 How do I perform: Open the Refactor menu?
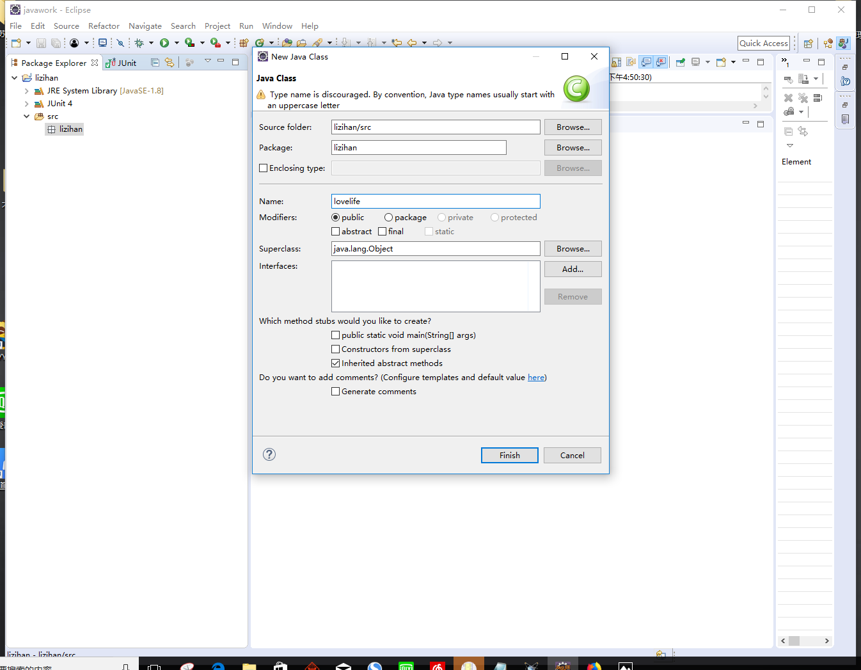coord(104,26)
